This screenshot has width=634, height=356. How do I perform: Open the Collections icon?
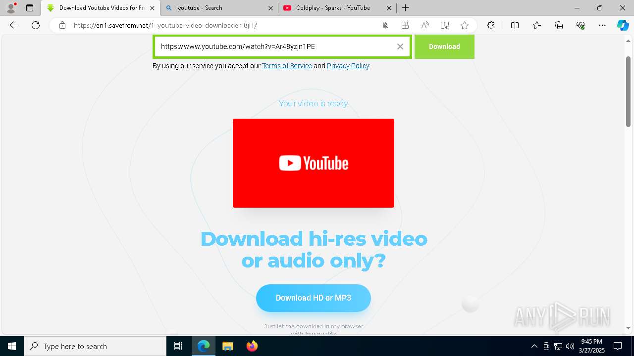click(x=559, y=25)
